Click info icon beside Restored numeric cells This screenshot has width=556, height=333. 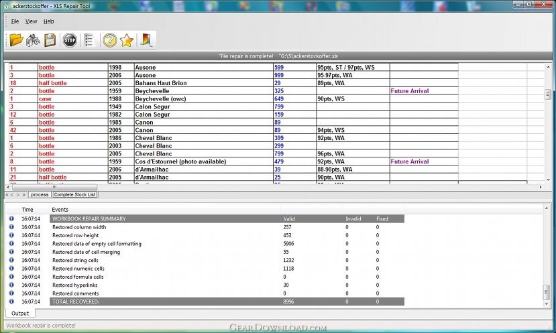tap(11, 268)
